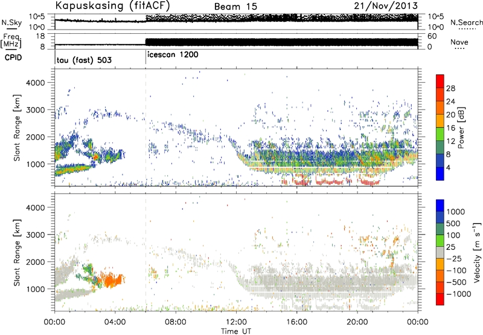Image resolution: width=483 pixels, height=335 pixels.
Task: Click the 'Kapuskasing (fitACF)' title text
Action: [112, 5]
